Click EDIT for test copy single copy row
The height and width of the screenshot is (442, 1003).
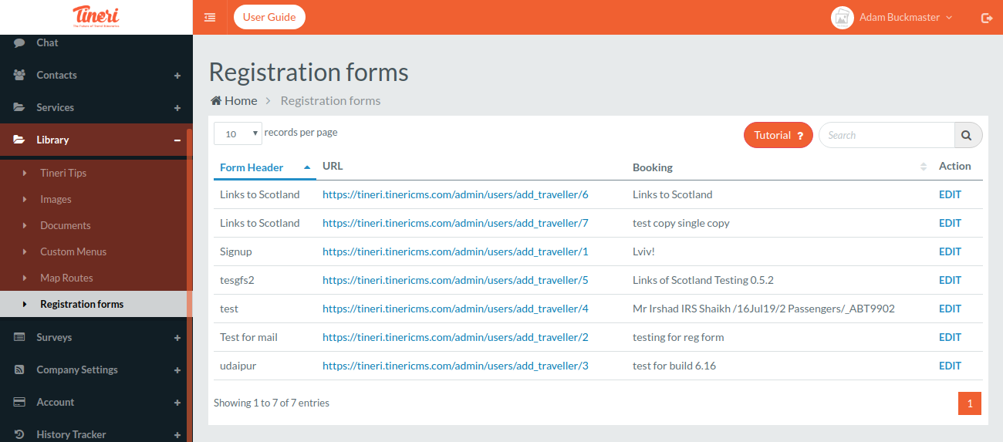click(x=950, y=223)
